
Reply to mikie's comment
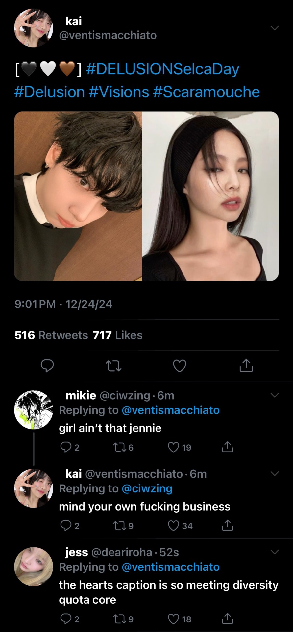[66, 447]
